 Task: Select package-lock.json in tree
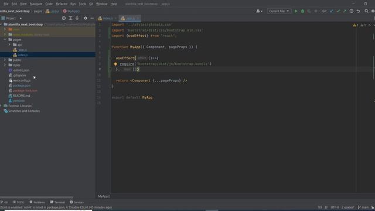23,91
